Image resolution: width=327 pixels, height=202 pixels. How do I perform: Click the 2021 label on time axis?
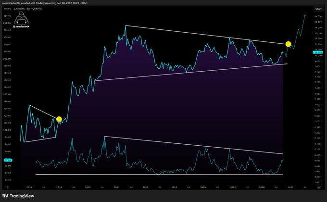[x=116, y=188]
